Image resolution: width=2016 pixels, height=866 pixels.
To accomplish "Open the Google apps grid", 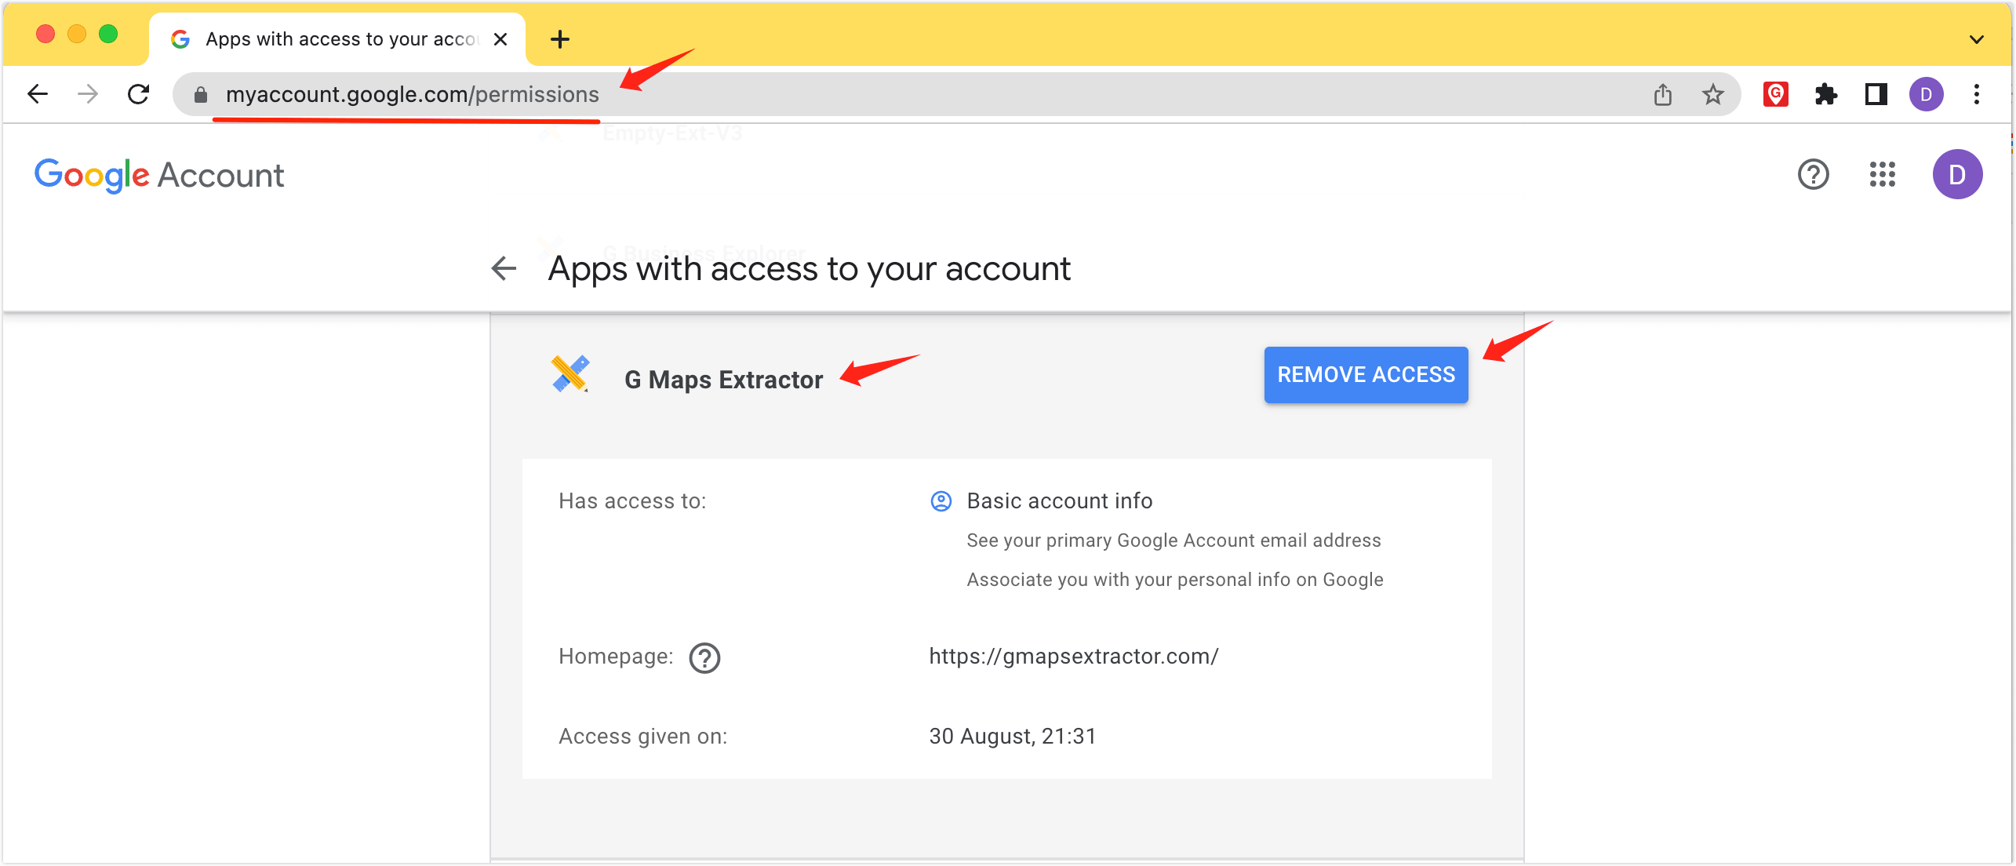I will (1883, 174).
